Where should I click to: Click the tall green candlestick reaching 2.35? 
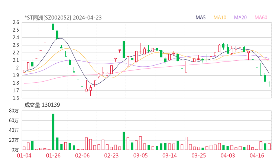[x=124, y=50]
